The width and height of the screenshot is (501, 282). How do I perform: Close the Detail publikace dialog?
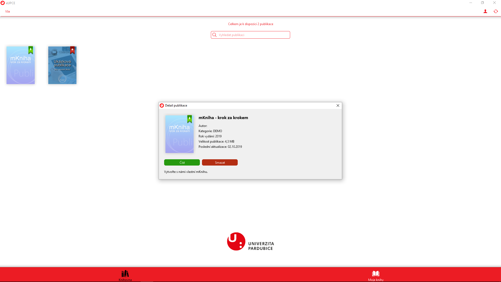point(338,105)
